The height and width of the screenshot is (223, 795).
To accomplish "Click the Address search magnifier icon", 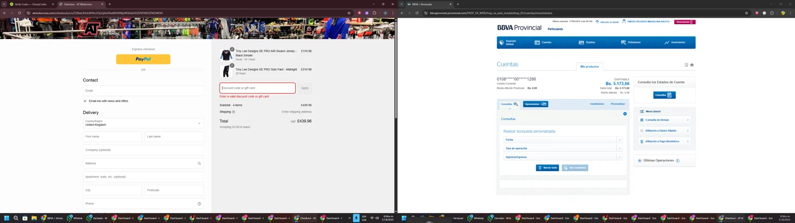I will coord(199,163).
